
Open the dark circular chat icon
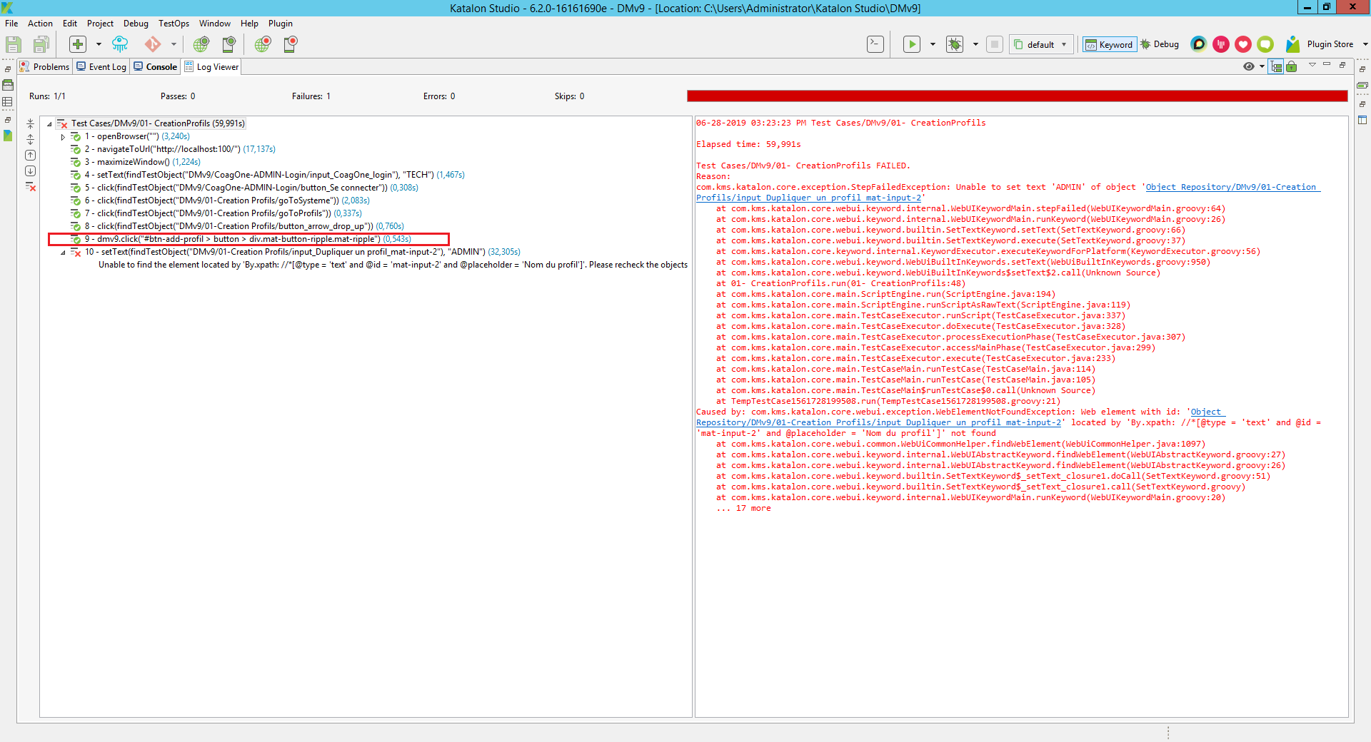point(1199,44)
